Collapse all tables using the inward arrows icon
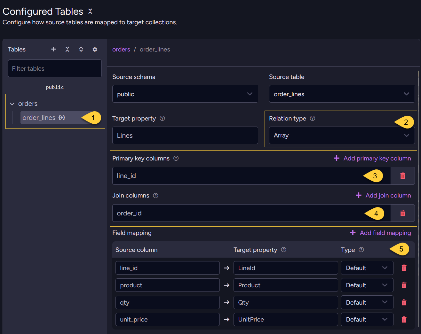Image resolution: width=421 pixels, height=334 pixels. click(67, 49)
